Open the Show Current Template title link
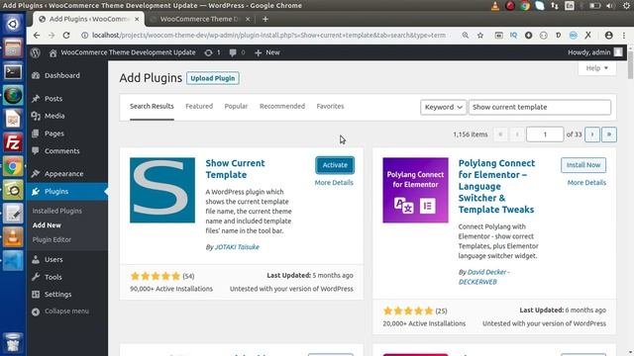The image size is (634, 356). coord(235,169)
